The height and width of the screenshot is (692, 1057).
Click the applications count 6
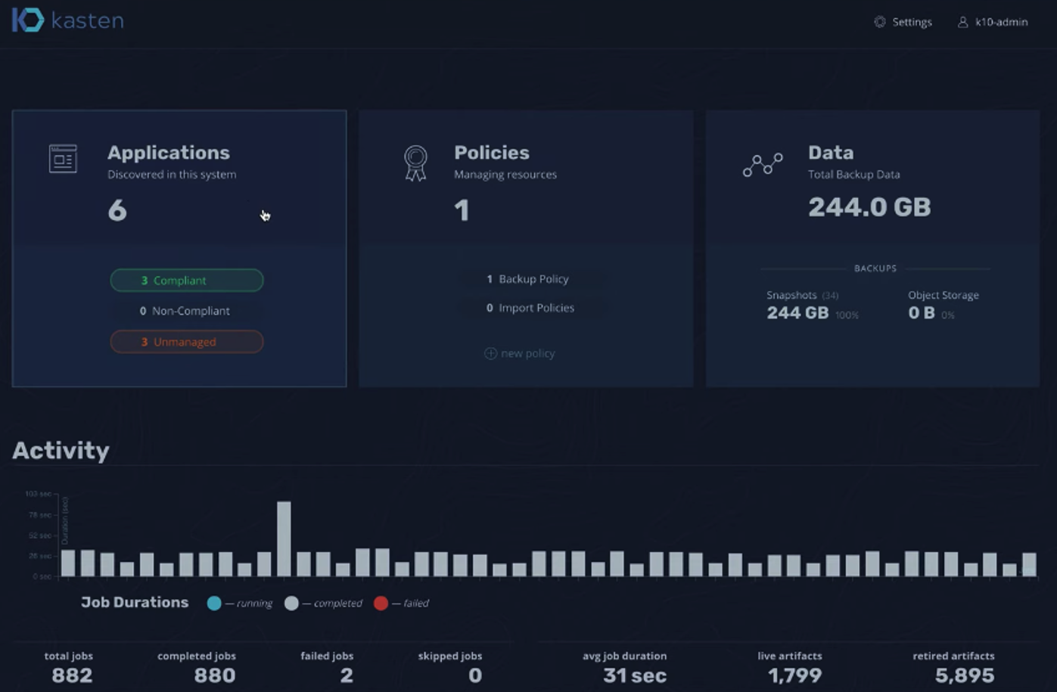117,210
